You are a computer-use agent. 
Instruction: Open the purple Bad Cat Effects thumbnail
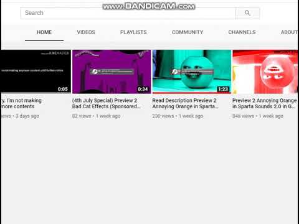(112, 72)
